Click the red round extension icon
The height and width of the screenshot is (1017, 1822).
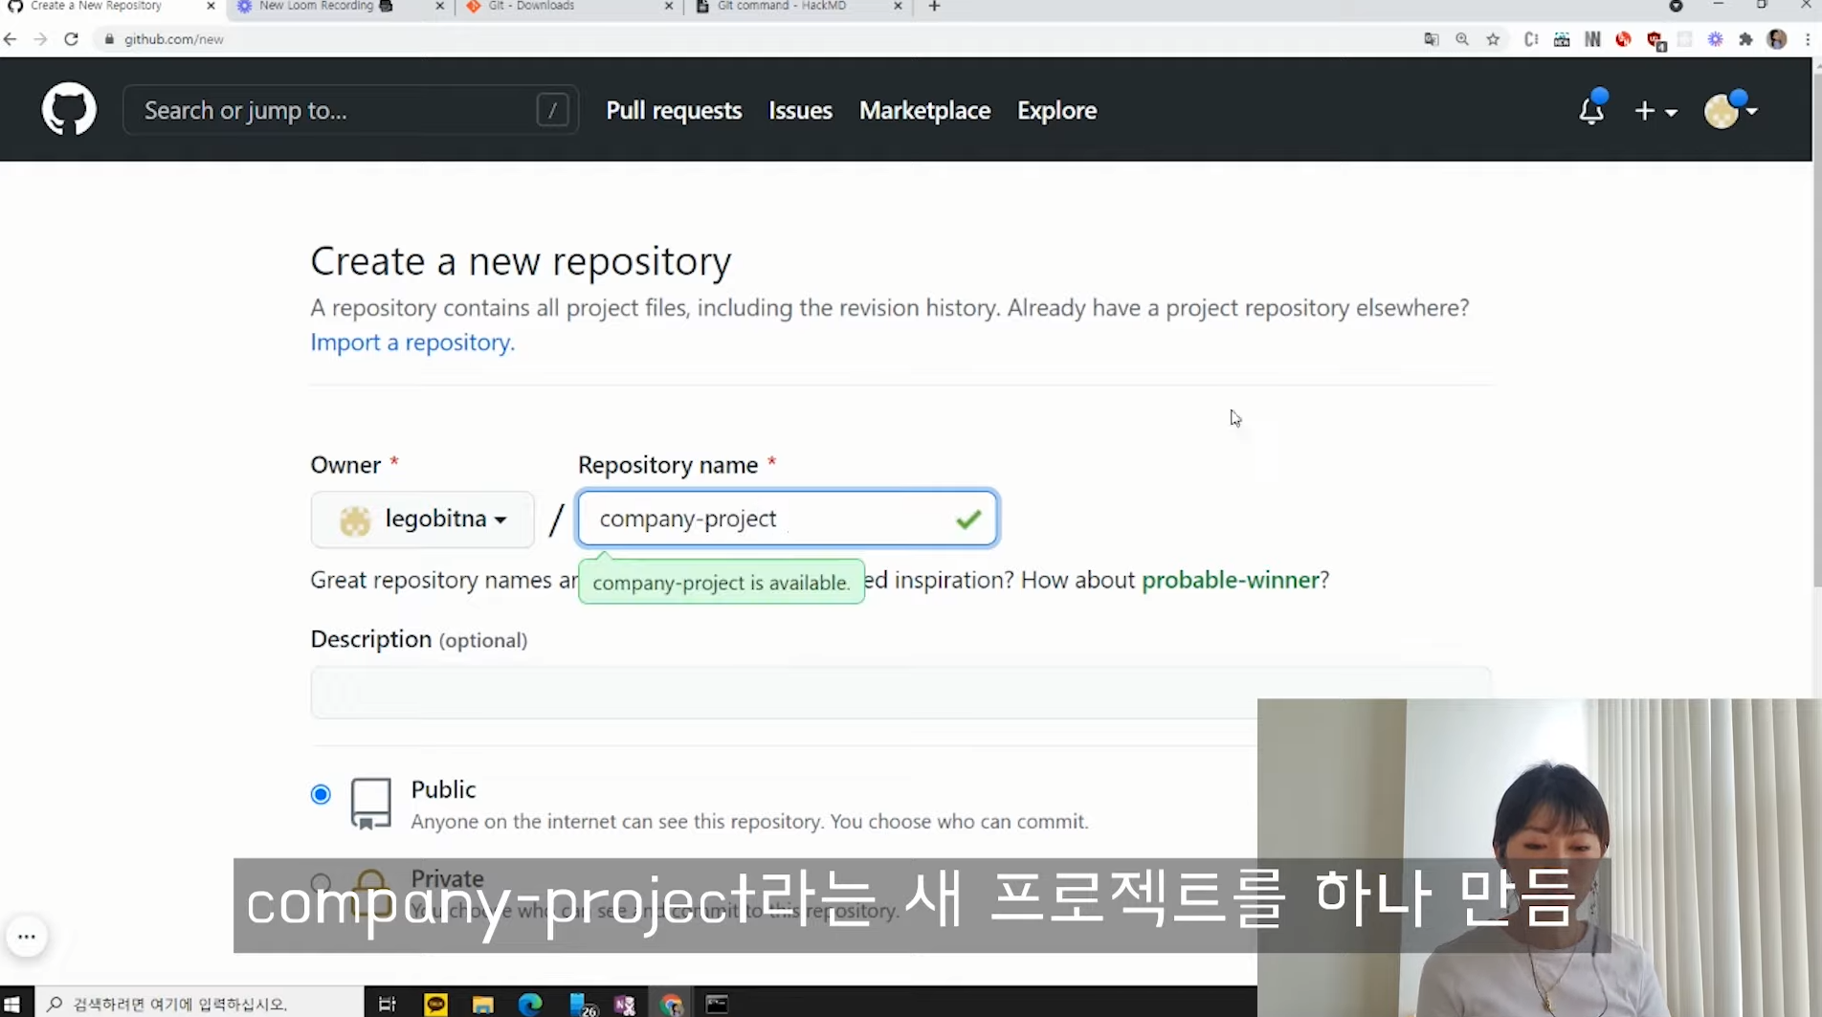pos(1623,39)
